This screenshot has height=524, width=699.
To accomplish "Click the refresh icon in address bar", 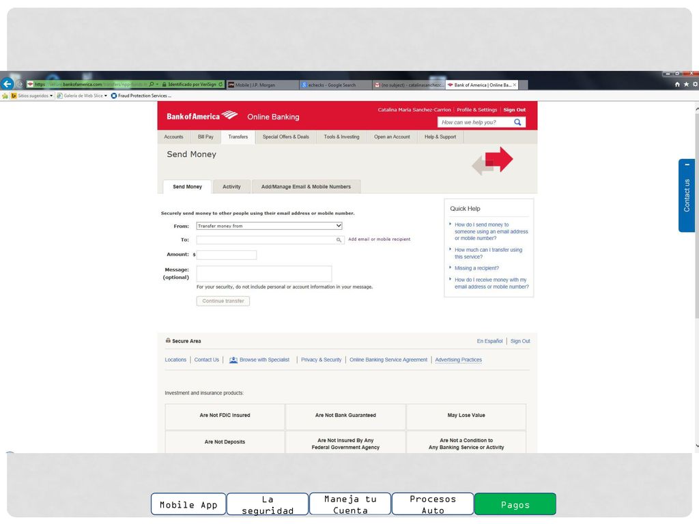I will pos(220,84).
